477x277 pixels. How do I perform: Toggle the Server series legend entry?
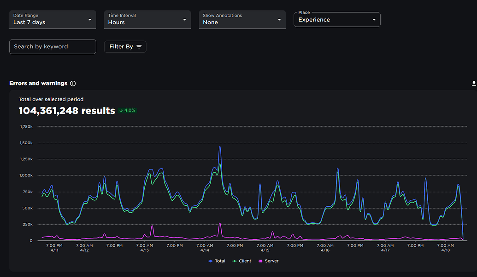tap(268, 261)
